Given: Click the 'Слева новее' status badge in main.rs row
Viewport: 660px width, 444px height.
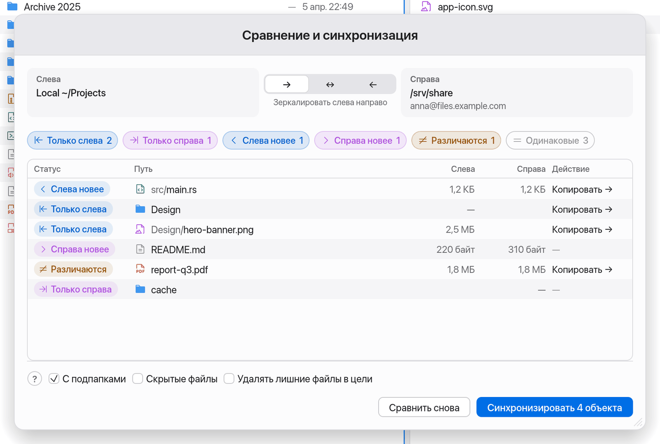Looking at the screenshot, I should (72, 189).
